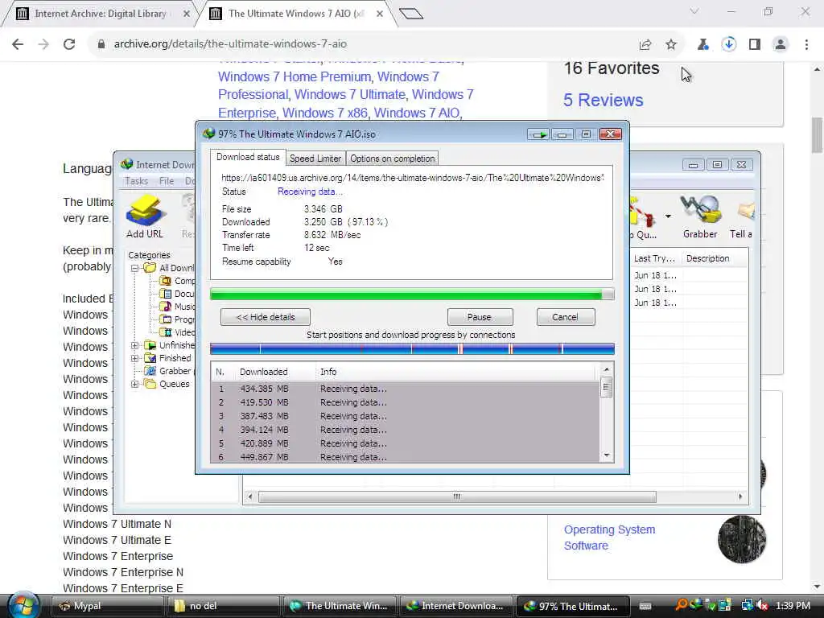Expand the Finished tree node
This screenshot has height=618, width=824.
click(134, 358)
